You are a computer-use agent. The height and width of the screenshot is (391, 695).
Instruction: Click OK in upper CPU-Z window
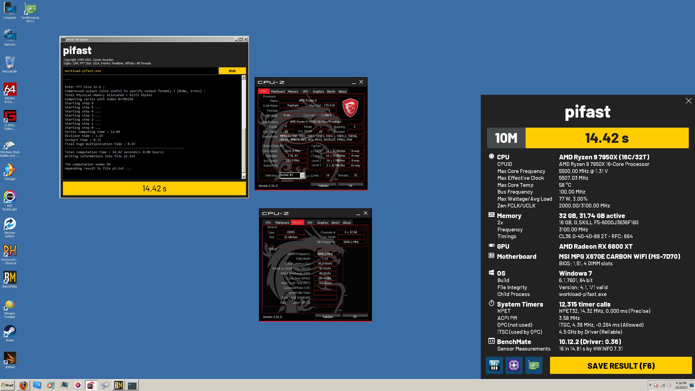[350, 186]
